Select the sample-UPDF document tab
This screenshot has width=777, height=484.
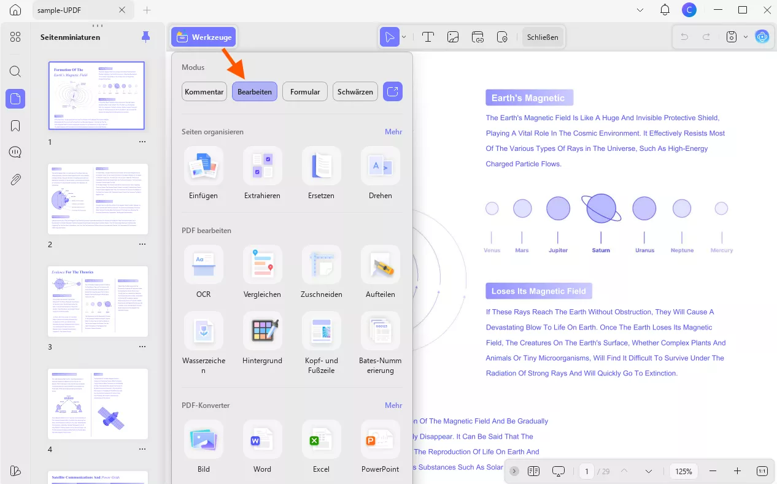pyautogui.click(x=82, y=10)
